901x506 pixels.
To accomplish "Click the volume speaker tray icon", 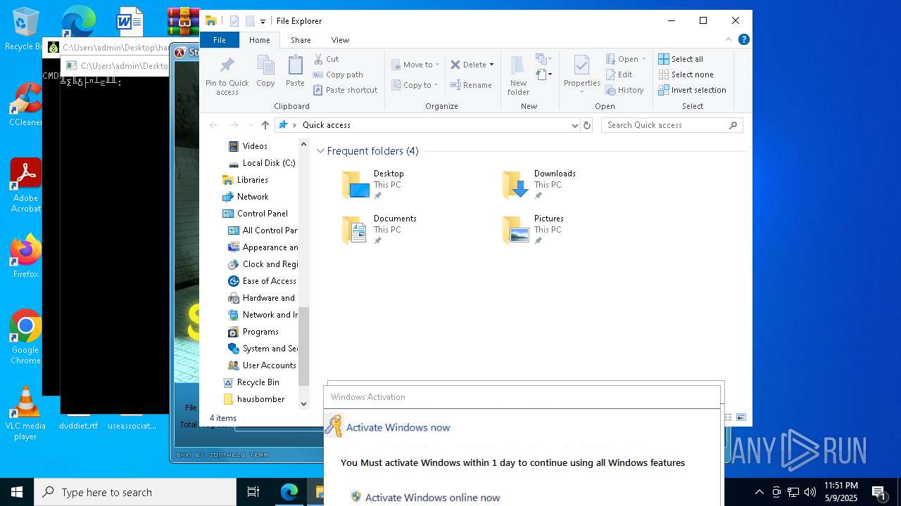I will tap(810, 492).
